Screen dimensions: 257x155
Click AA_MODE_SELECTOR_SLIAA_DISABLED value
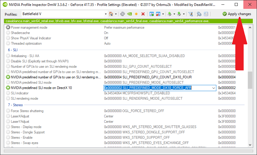click(145, 56)
